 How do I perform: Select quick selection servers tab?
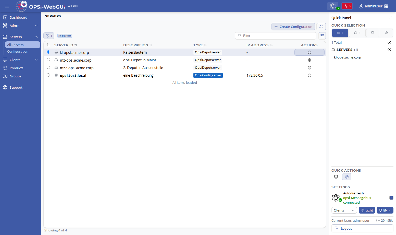pos(357,33)
